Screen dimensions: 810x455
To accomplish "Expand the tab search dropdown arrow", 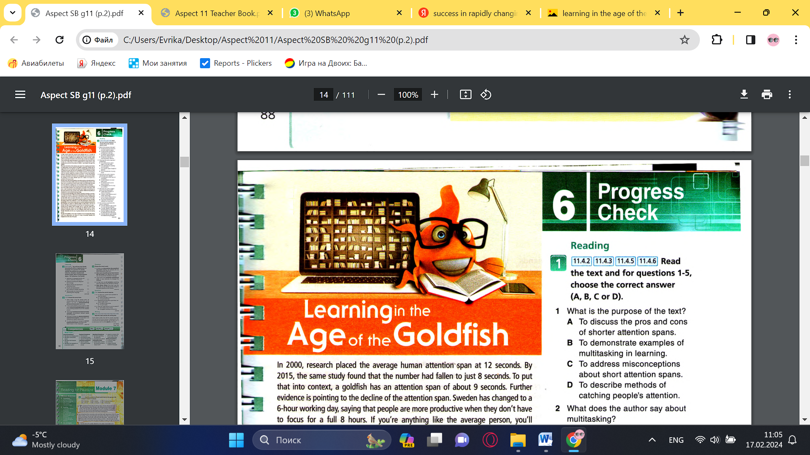I will coord(13,13).
